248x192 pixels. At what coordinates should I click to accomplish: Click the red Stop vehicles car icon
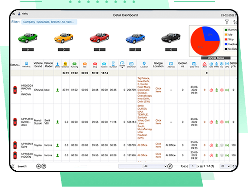coord(99,38)
